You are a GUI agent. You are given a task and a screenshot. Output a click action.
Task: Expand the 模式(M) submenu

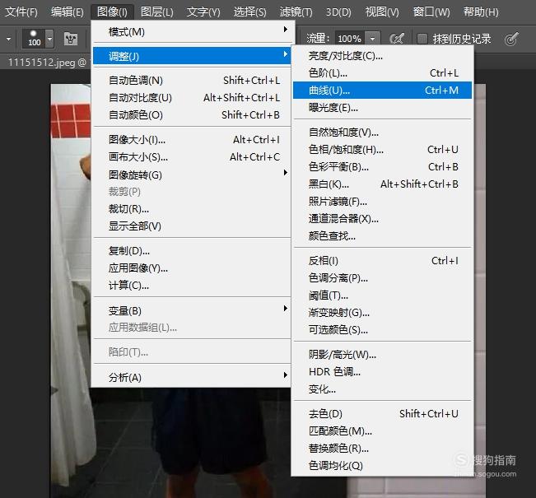pos(192,32)
